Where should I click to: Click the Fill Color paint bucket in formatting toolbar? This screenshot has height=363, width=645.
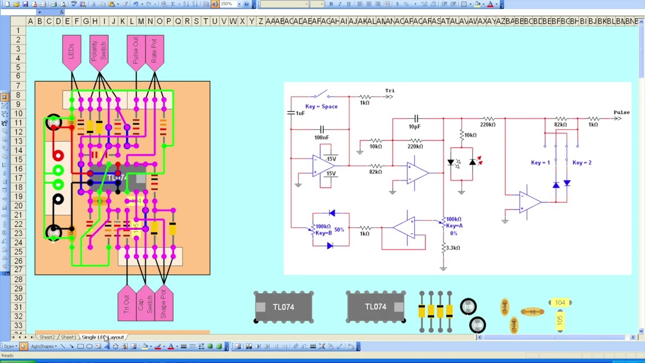477,4
